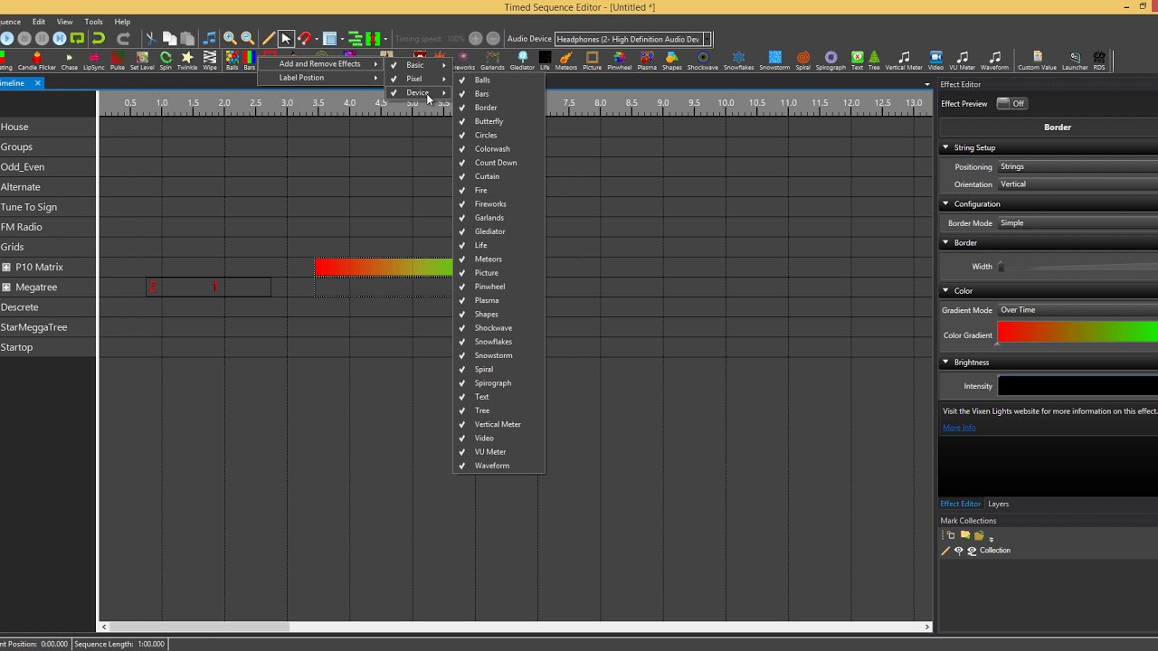The image size is (1158, 651).
Task: Select the Set Level effect icon
Action: pyautogui.click(x=142, y=61)
